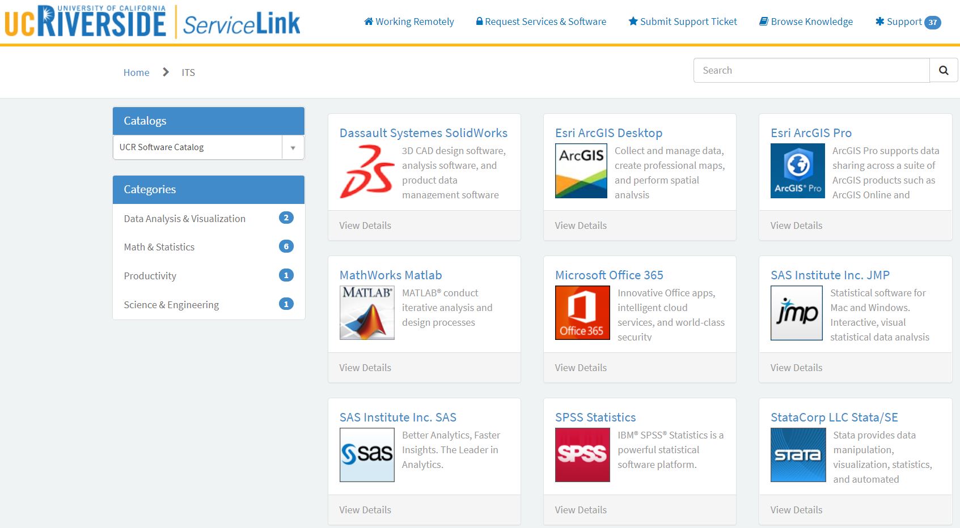This screenshot has width=960, height=528.
Task: Click the blue Stata logo
Action: (x=798, y=455)
